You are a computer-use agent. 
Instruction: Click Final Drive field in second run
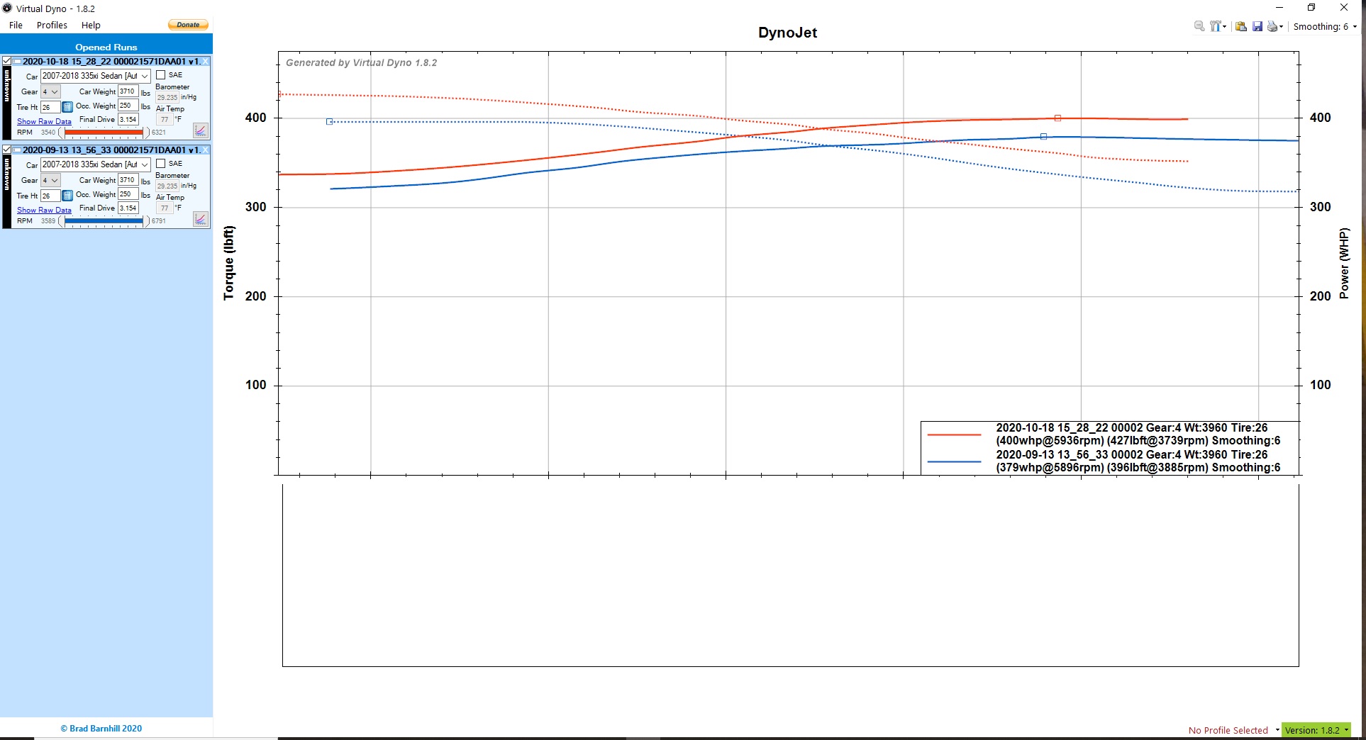[x=128, y=208]
